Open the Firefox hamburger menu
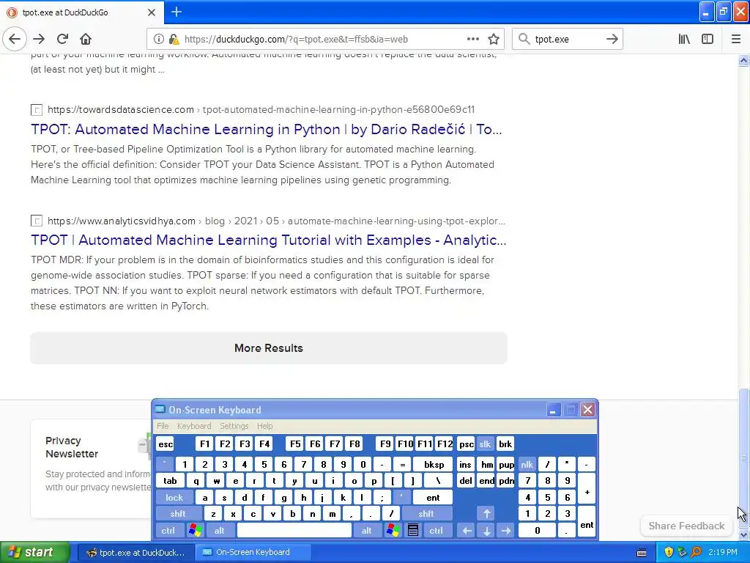Screen dimensions: 750x563 pyautogui.click(x=736, y=39)
